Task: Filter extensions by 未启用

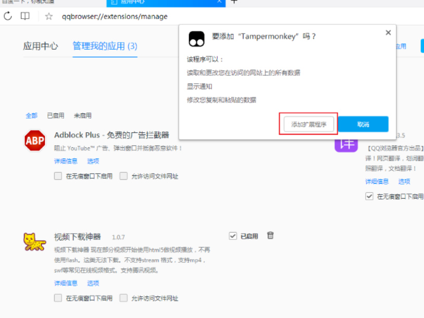Action: (82, 116)
